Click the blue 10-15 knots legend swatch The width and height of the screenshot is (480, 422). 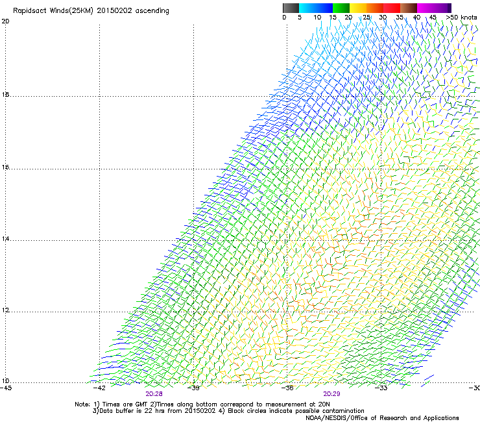coord(324,8)
